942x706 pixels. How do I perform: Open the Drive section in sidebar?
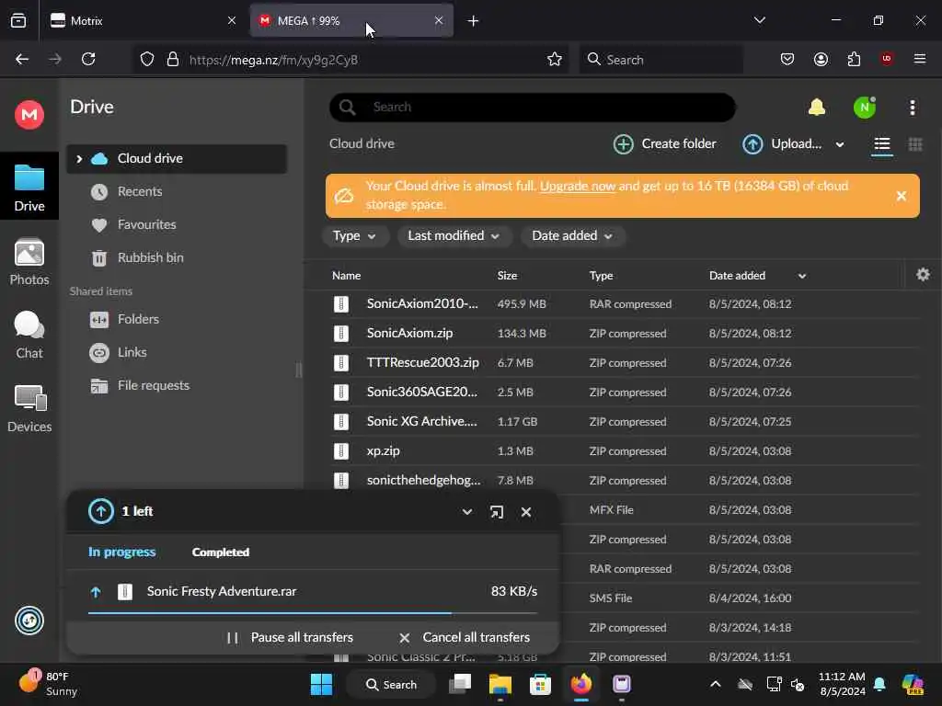29,188
